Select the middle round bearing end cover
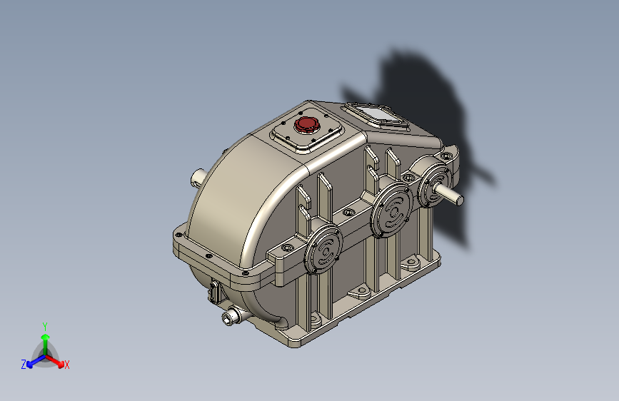 click(393, 210)
